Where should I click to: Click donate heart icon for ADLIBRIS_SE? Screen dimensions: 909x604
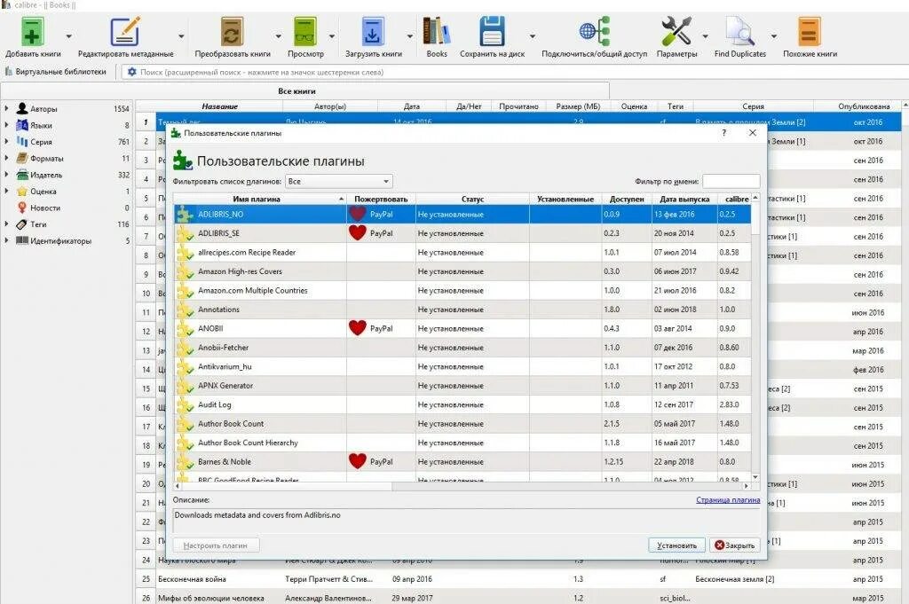[357, 232]
